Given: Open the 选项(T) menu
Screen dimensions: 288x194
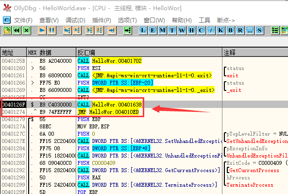Looking at the screenshot, I should point(127,20).
